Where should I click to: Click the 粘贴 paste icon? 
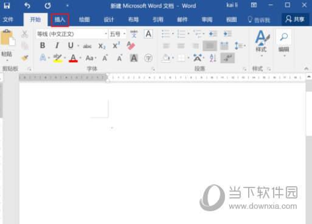(8, 38)
